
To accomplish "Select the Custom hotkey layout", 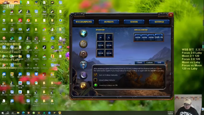I will click(149, 63).
